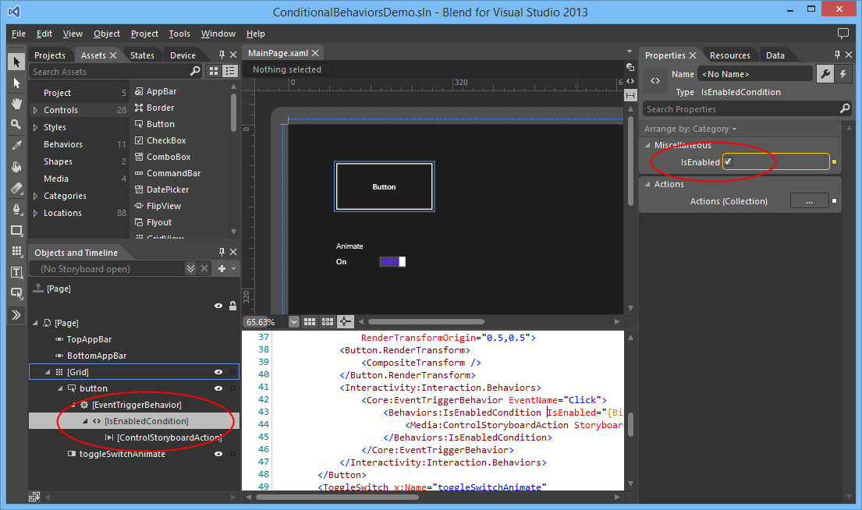Viewport: 862px width, 510px height.
Task: Open the Assets chevron in the toolbar
Action: click(16, 315)
